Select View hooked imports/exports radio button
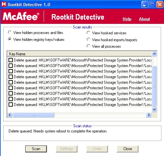Screen dimensions: 164x156 88,40
